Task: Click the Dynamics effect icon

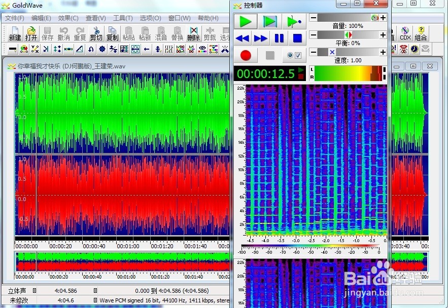Action: [x=35, y=49]
